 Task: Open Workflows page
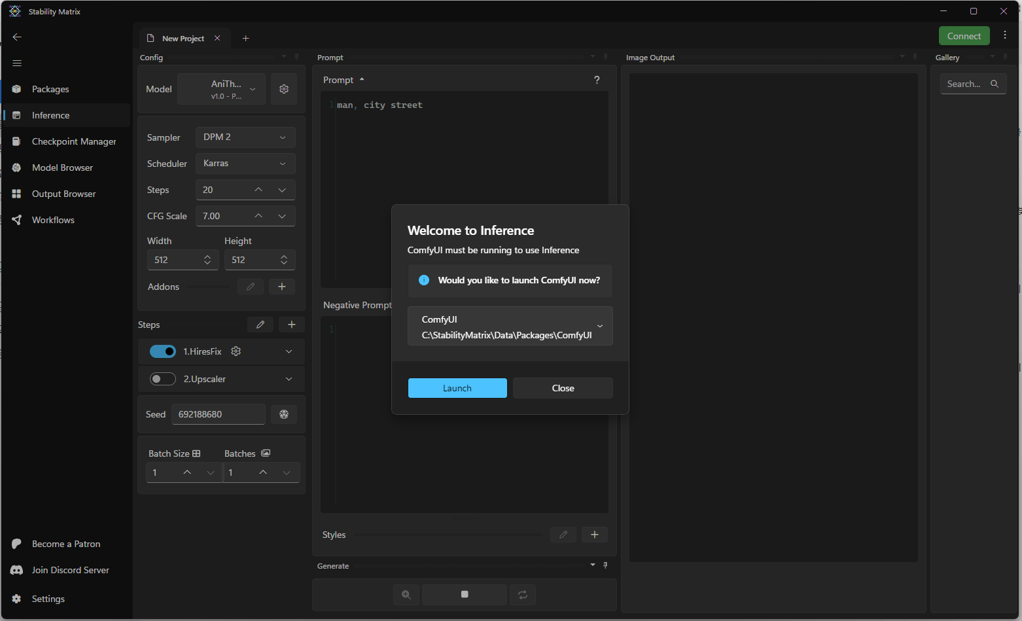[65, 220]
